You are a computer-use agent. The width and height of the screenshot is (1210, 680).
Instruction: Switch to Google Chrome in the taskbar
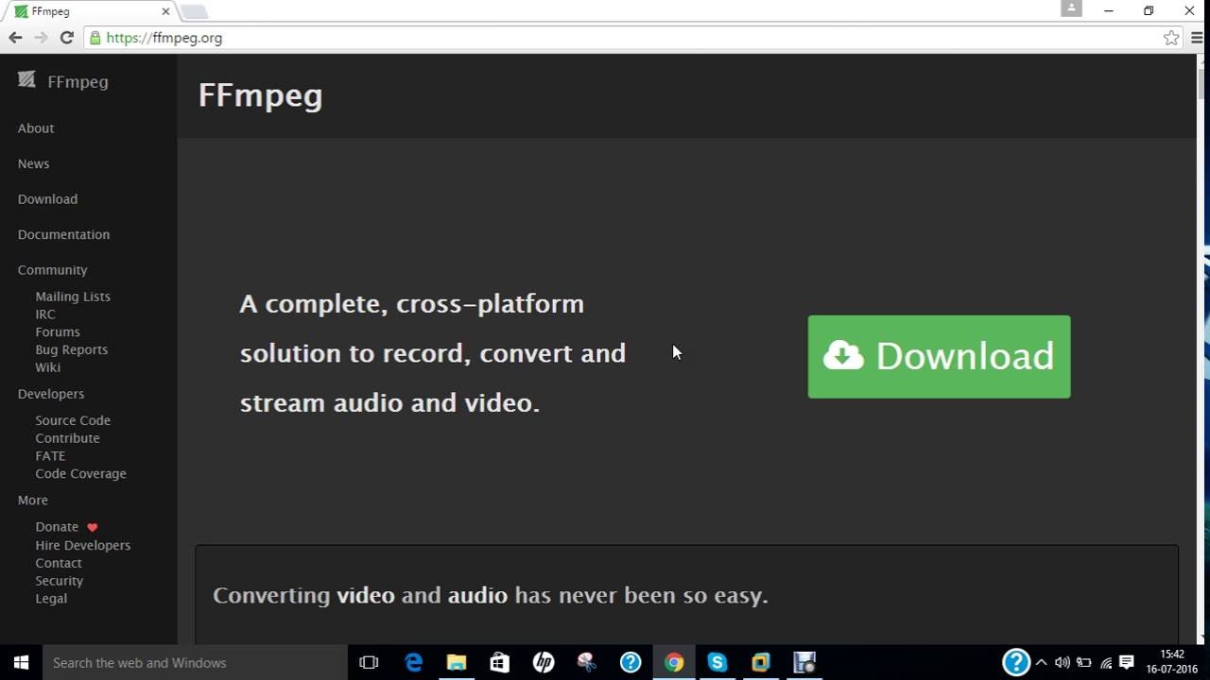coord(674,663)
